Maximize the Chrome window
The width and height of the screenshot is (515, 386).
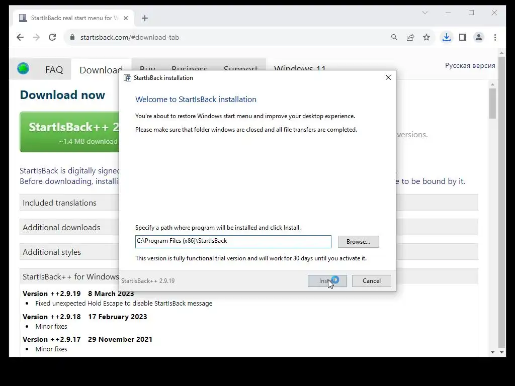[471, 13]
